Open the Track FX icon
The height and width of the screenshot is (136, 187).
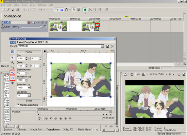point(38,22)
